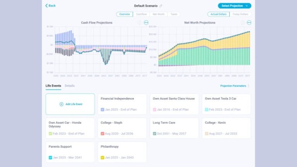Switch the view to Today Dollars
The image size is (297, 167).
(241, 14)
